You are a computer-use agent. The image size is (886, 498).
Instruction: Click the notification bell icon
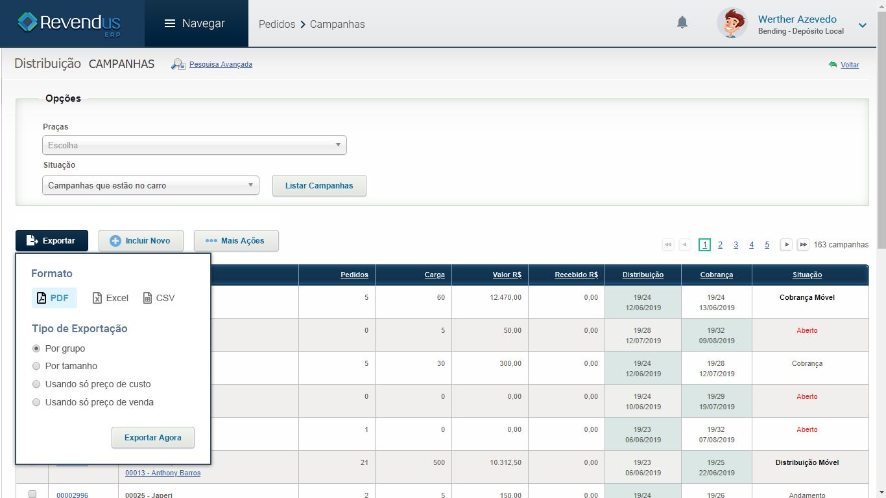point(682,23)
